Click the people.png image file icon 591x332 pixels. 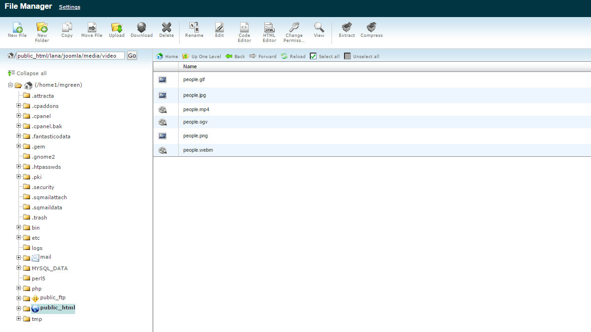pos(163,136)
